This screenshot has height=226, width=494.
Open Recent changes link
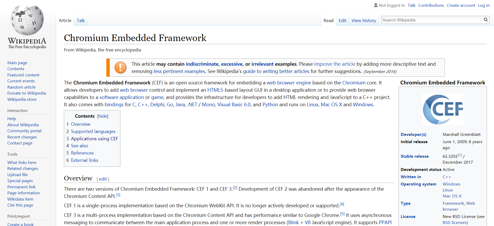[22, 137]
